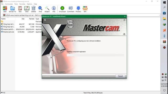Close the InstallShield Wizard dialog
Image resolution: width=168 pixels, height=94 pixels.
[125, 16]
